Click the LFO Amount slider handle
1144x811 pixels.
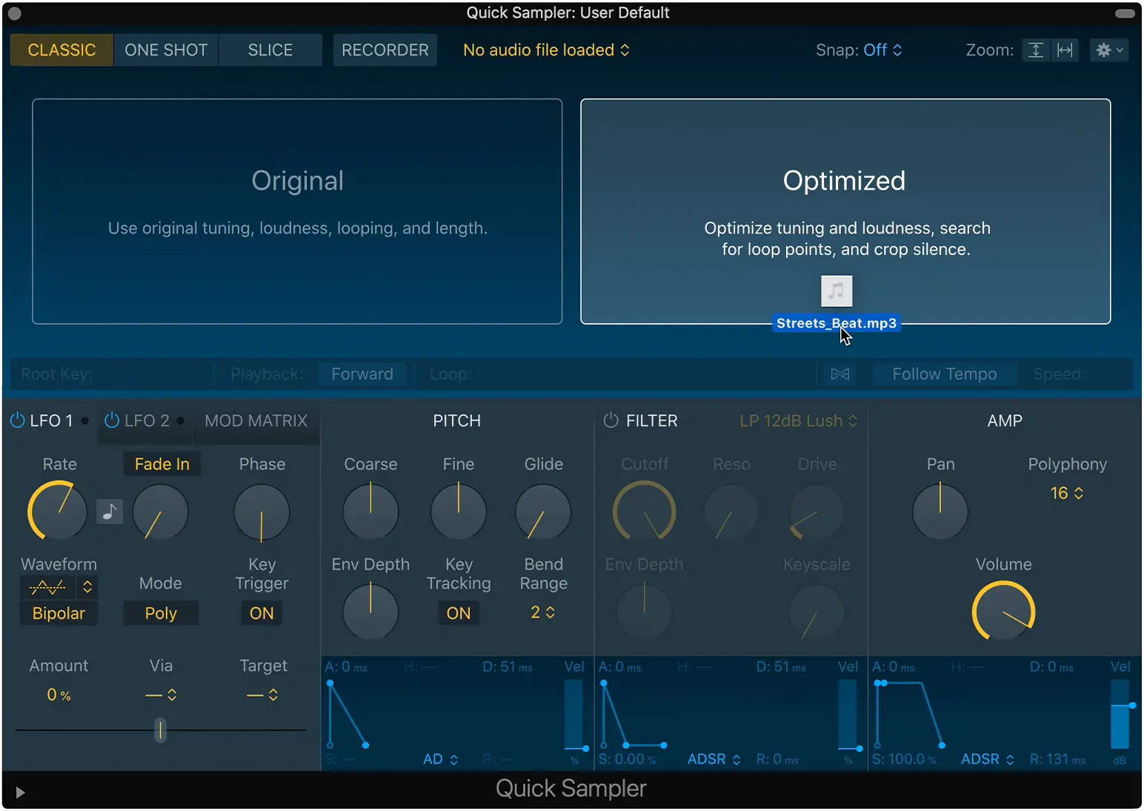pos(160,730)
